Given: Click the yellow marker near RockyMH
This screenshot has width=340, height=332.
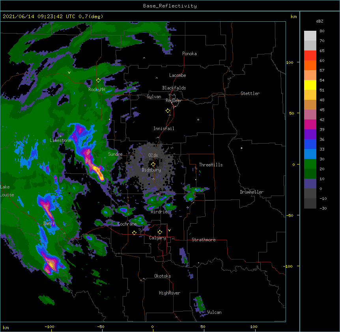Looking at the screenshot, I should point(99,80).
